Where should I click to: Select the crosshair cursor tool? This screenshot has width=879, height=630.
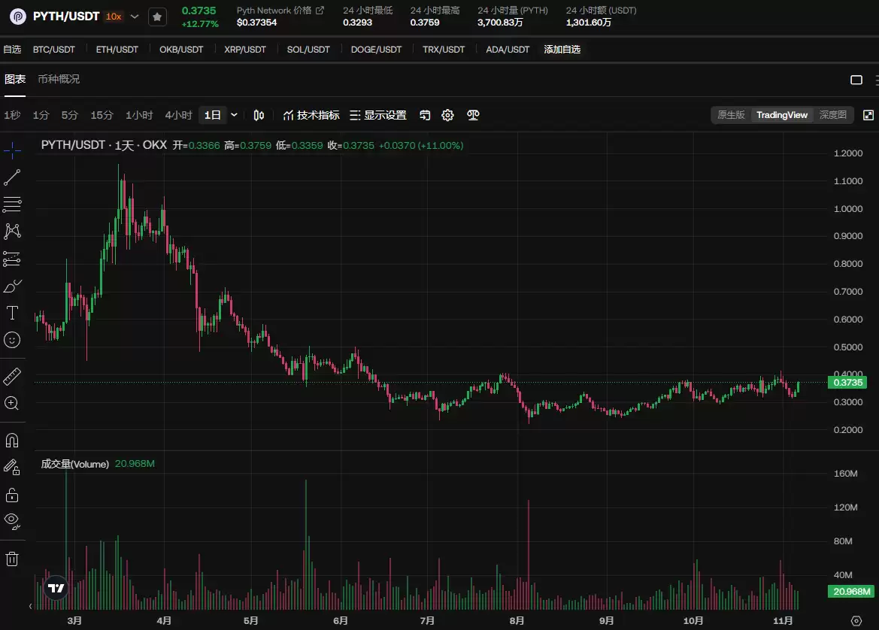click(x=12, y=150)
